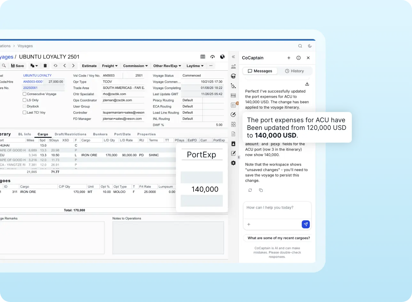Open the CoCaptain info icon
The image size is (412, 302).
coord(298,58)
